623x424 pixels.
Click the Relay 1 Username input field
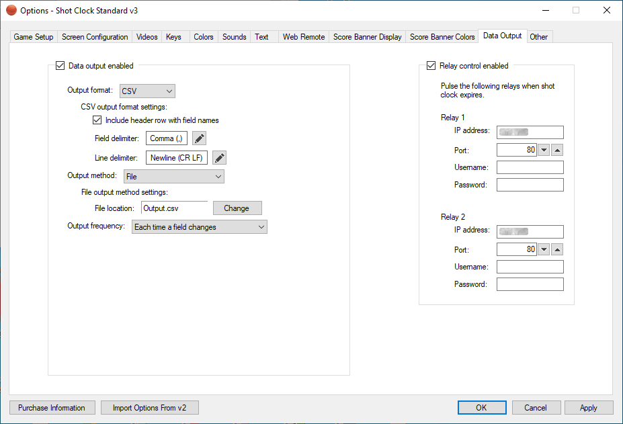pyautogui.click(x=530, y=167)
